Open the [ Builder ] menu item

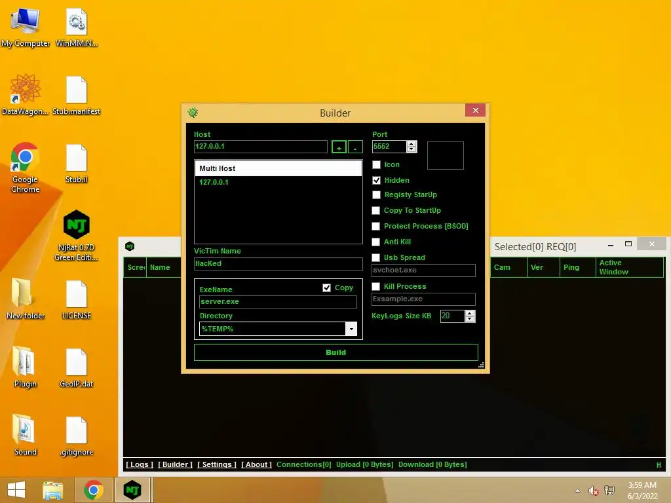(x=176, y=464)
